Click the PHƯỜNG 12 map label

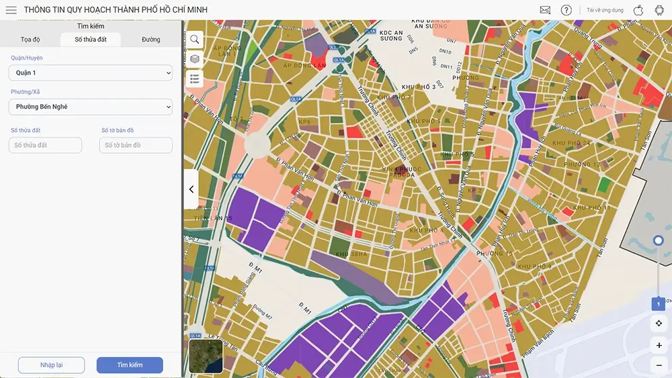coord(582,164)
